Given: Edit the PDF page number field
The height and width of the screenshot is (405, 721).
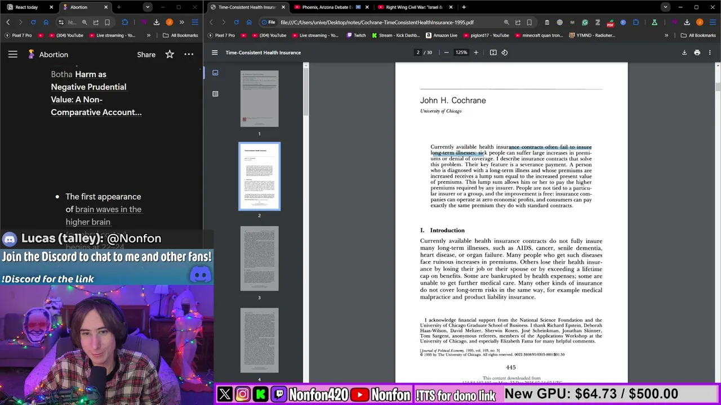Looking at the screenshot, I should point(418,52).
